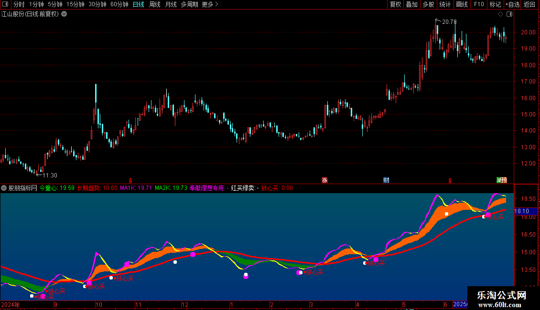Select the 日线 daily tab
Viewport: 540px width, 310px height.
click(139, 4)
